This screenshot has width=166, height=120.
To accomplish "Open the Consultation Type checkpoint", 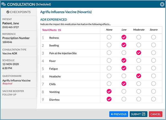I will click(x=19, y=52).
